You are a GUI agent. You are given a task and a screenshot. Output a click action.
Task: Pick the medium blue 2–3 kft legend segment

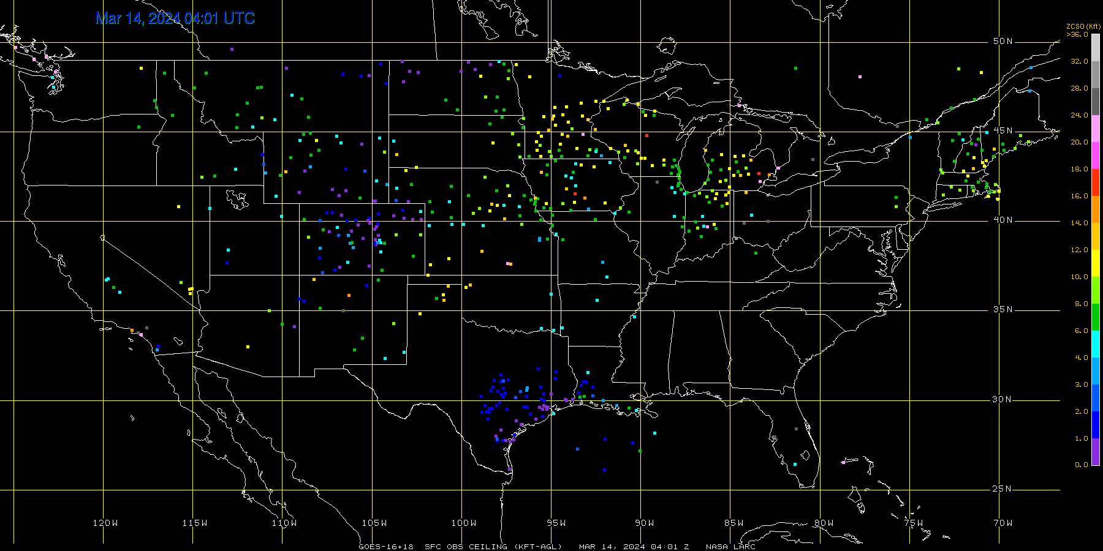1096,398
